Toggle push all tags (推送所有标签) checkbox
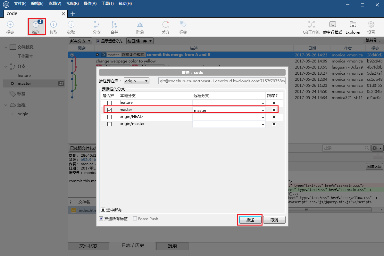Screen dimensions: 384x256 click(x=101, y=218)
